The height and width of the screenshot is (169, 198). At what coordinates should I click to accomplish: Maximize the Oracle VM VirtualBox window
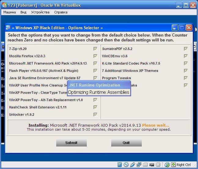tap(186, 5)
